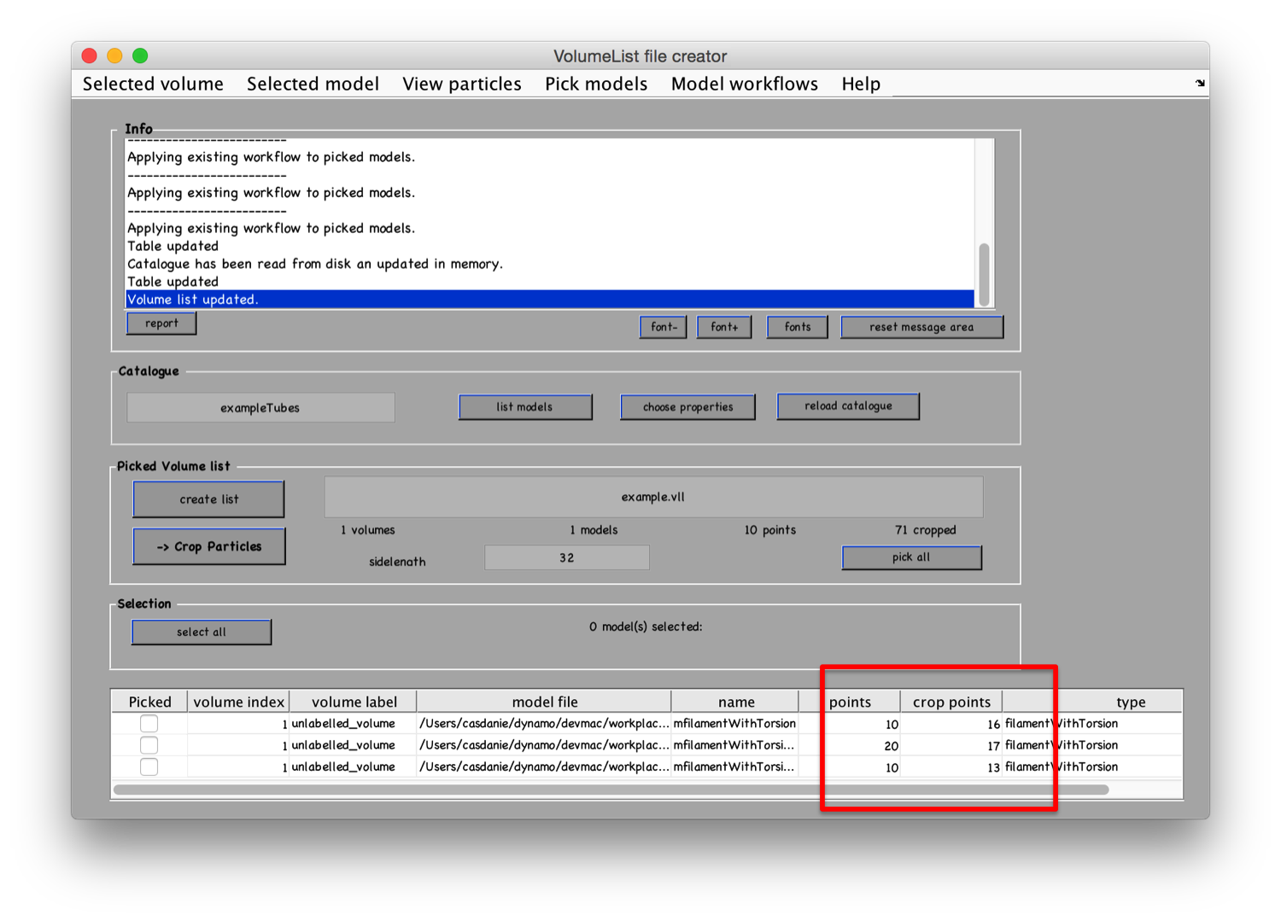Click the name column header

[x=736, y=702]
